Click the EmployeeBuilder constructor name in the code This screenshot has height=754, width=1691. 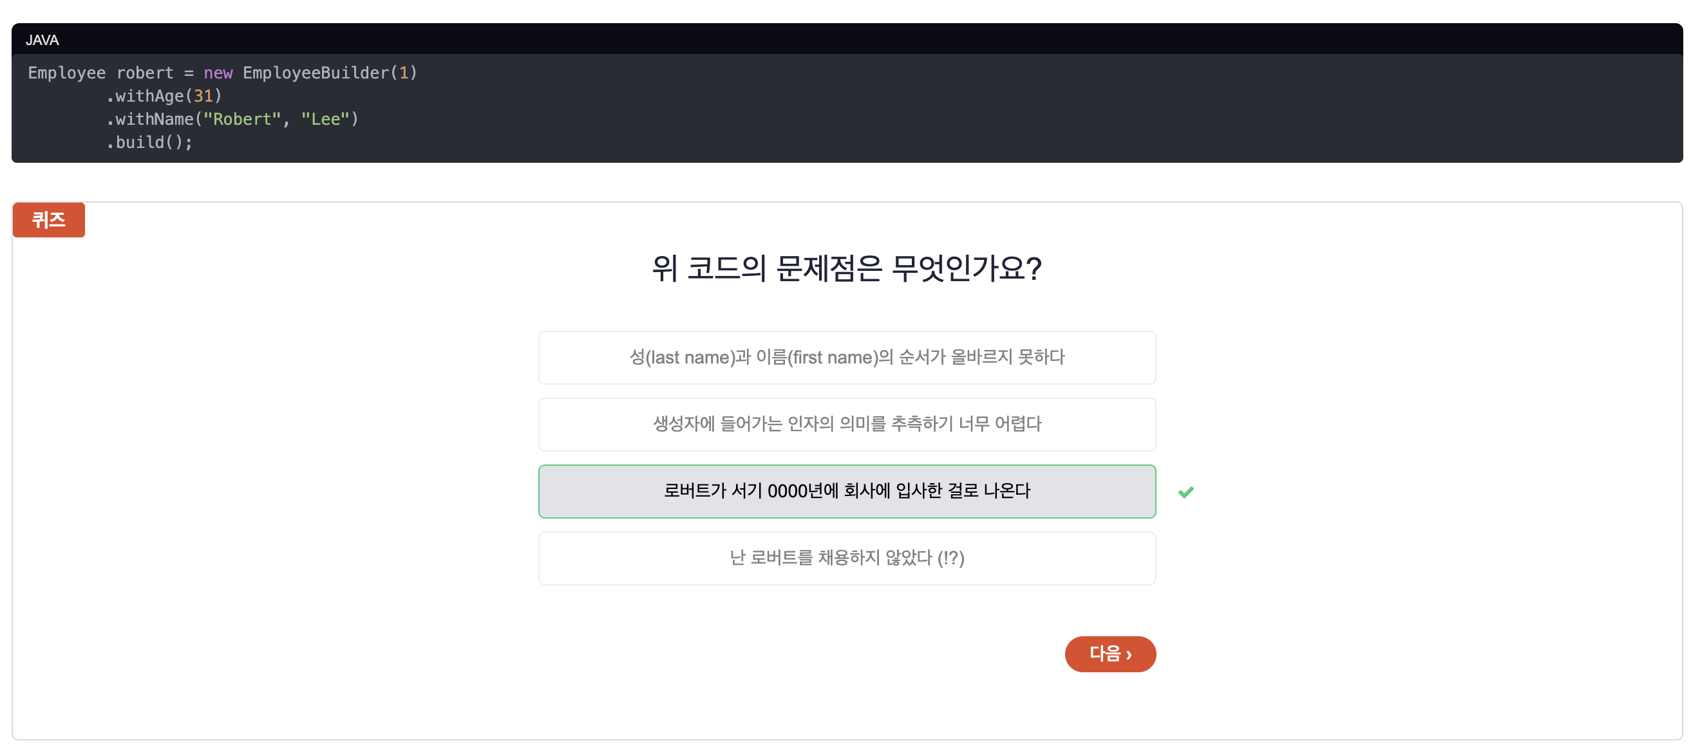316,73
